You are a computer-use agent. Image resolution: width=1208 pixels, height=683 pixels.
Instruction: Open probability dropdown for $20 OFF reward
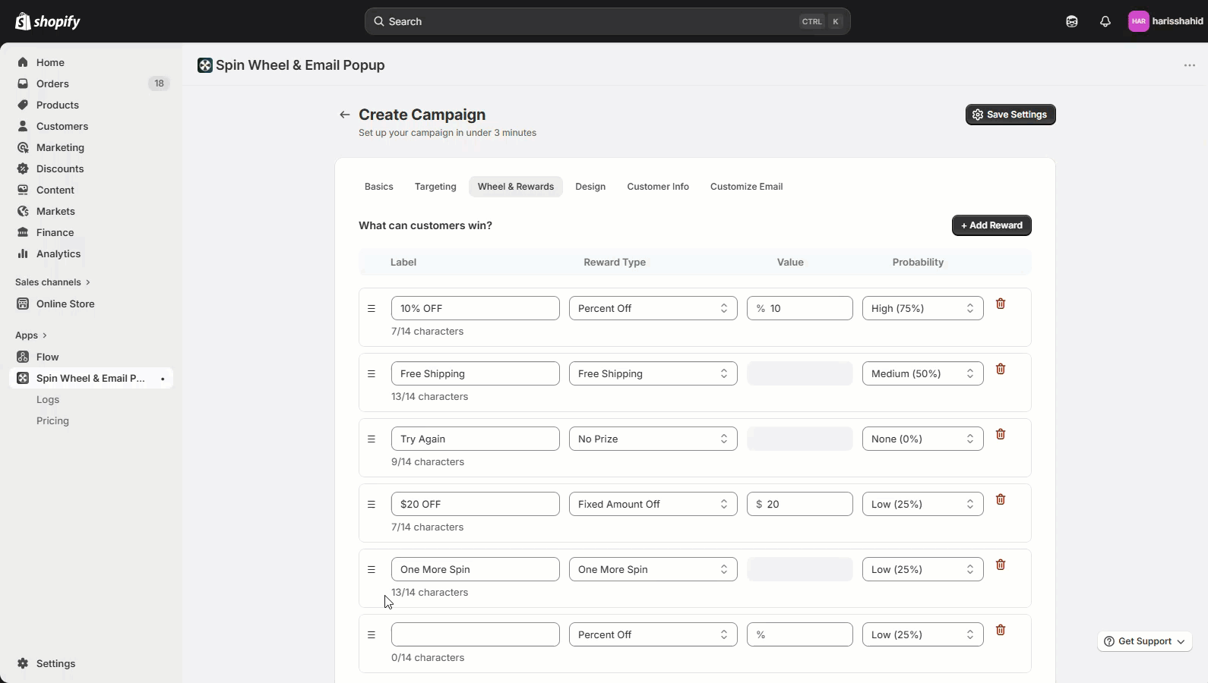(x=923, y=504)
